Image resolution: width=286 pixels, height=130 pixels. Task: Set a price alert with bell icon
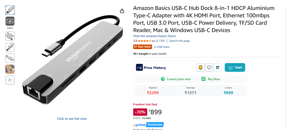click(201, 67)
